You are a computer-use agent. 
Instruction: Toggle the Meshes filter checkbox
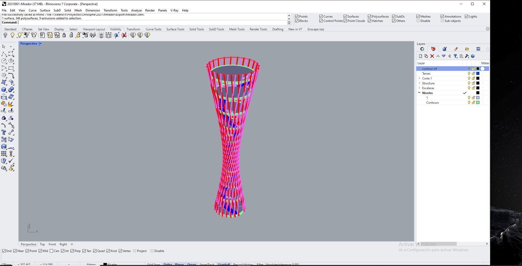tap(418, 17)
